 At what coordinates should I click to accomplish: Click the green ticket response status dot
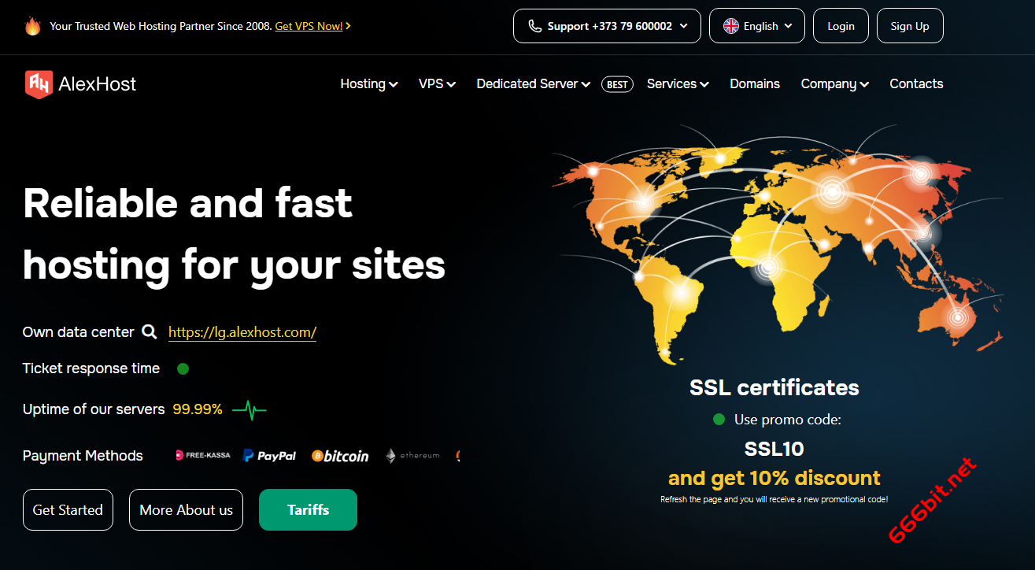(x=183, y=368)
